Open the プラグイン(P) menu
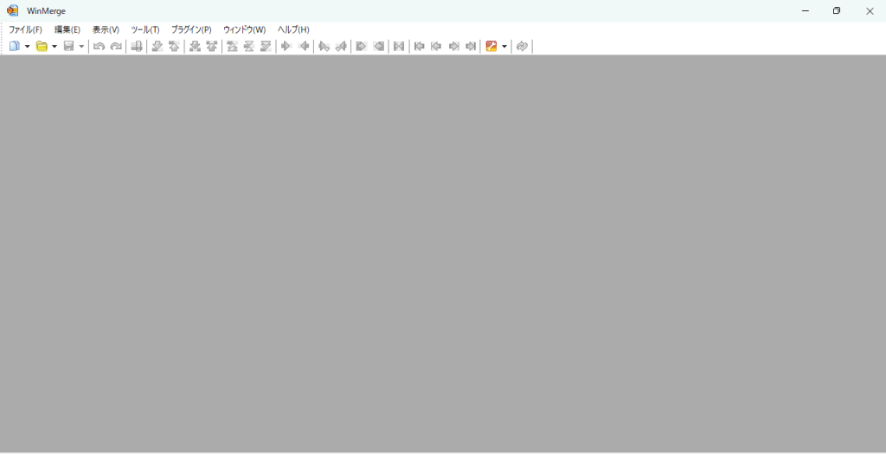The image size is (886, 454). [191, 29]
